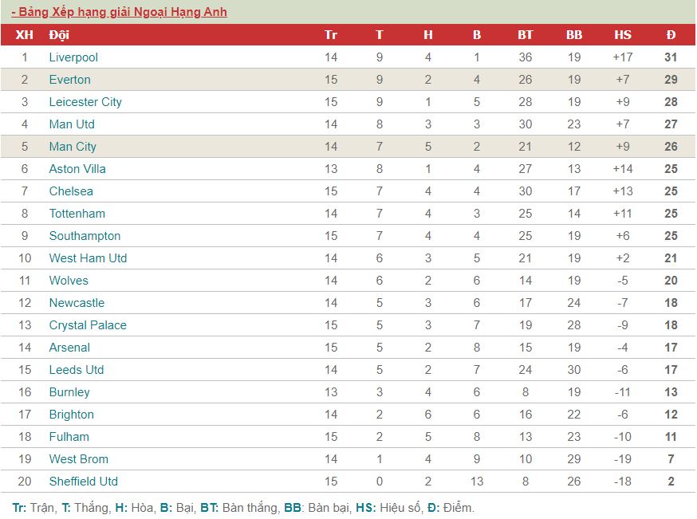
Task: Click the HS goal difference column header
Action: 622,34
